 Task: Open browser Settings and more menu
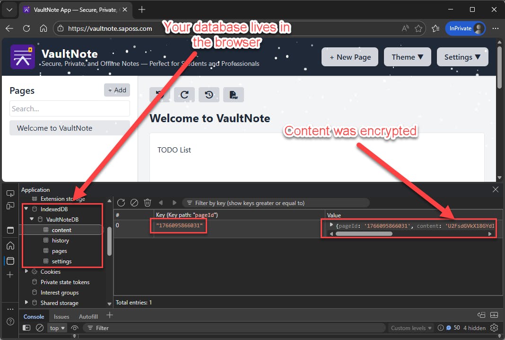tap(496, 28)
